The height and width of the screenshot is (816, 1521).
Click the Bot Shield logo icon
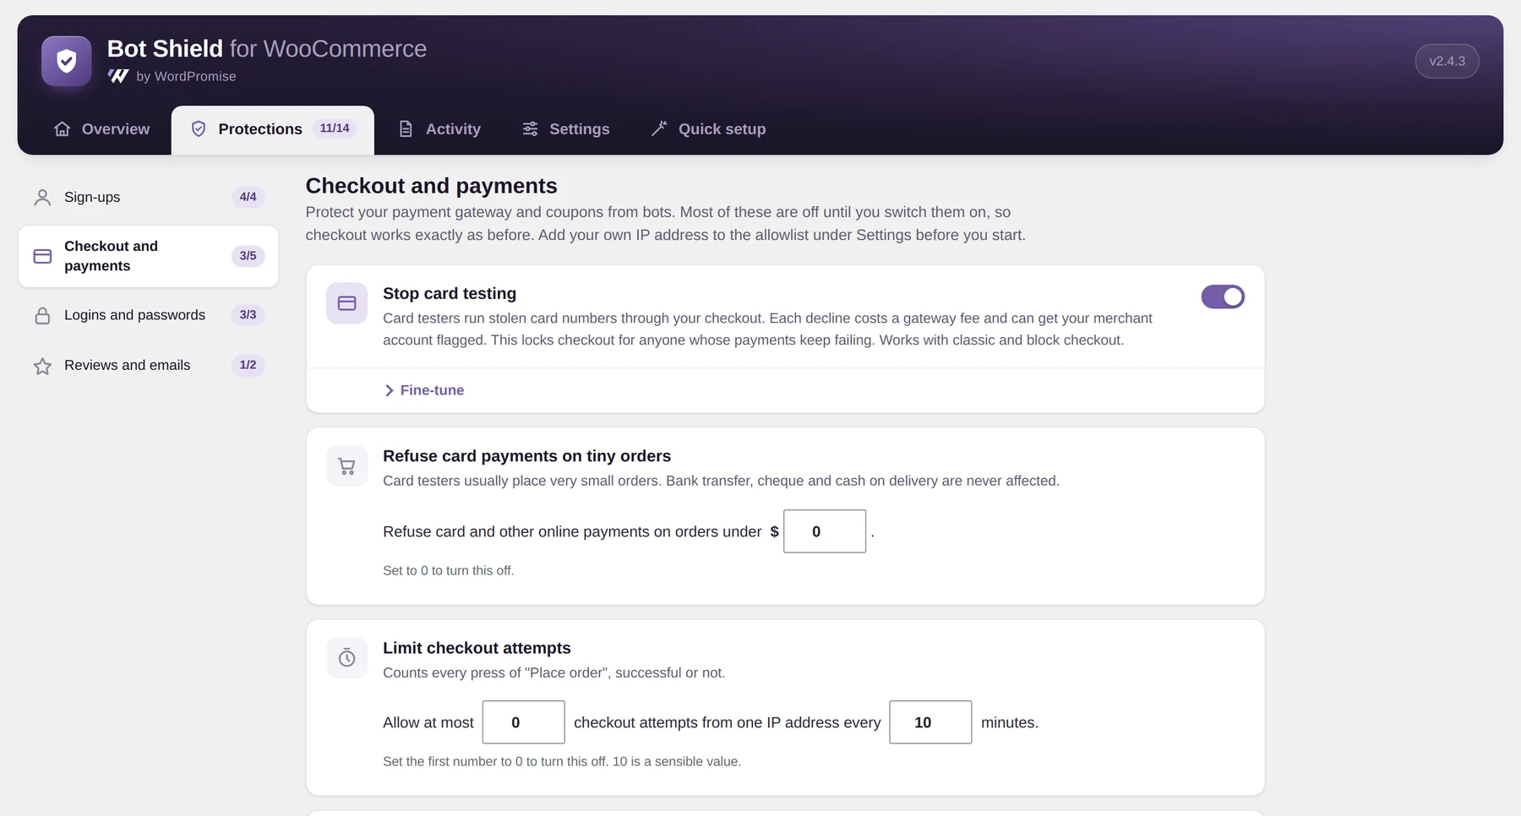click(x=67, y=61)
